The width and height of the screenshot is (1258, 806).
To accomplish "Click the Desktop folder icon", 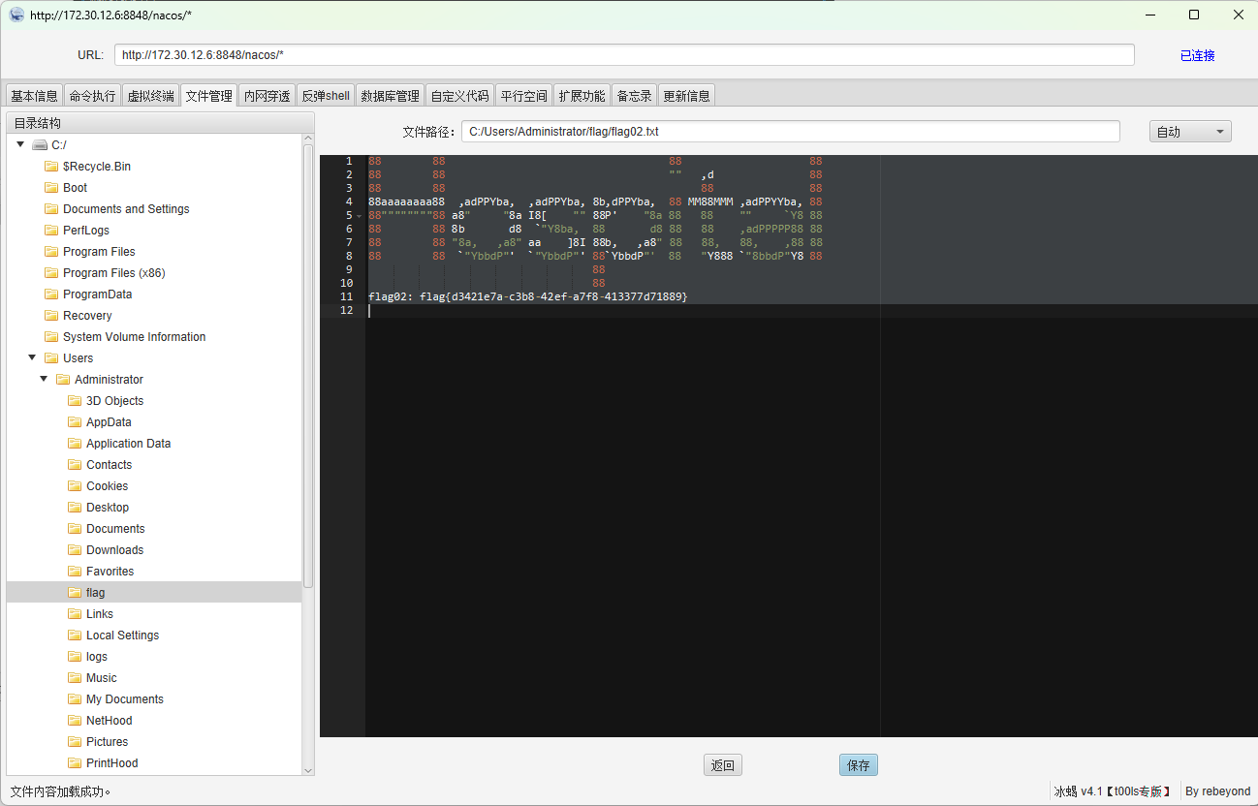I will (x=75, y=508).
